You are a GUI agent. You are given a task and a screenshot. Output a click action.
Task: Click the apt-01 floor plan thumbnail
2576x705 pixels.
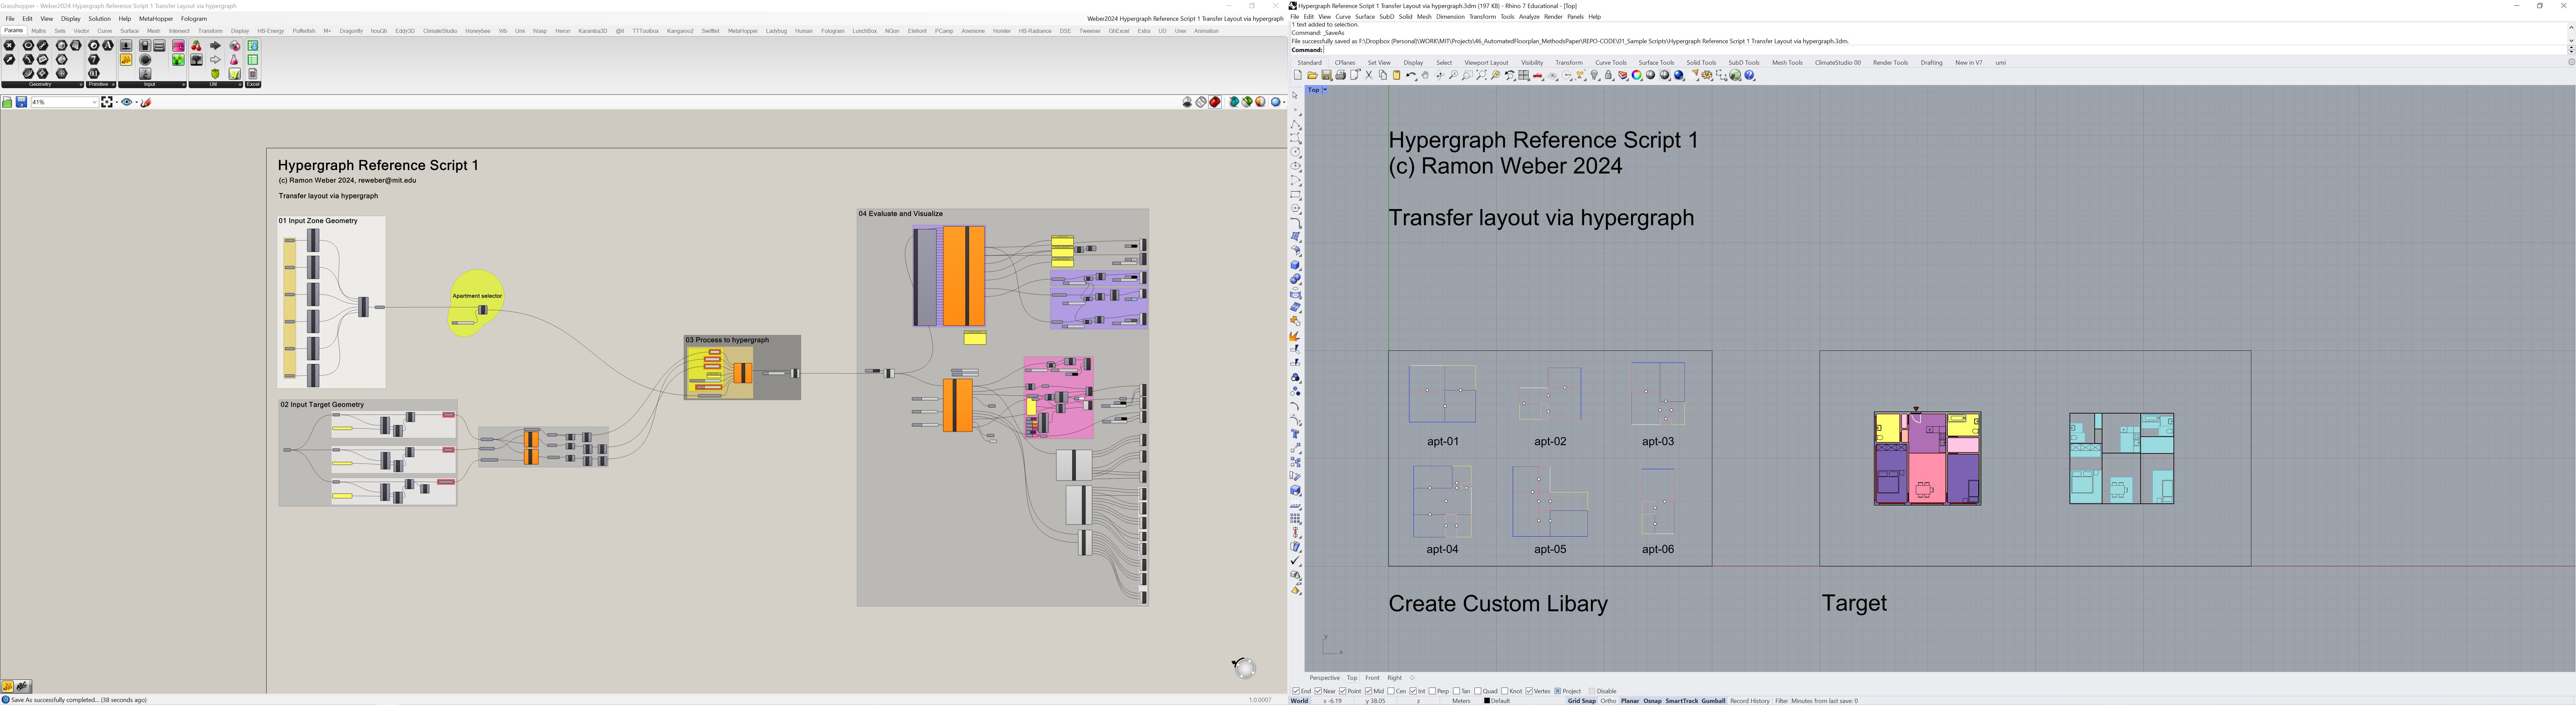[x=1442, y=394]
